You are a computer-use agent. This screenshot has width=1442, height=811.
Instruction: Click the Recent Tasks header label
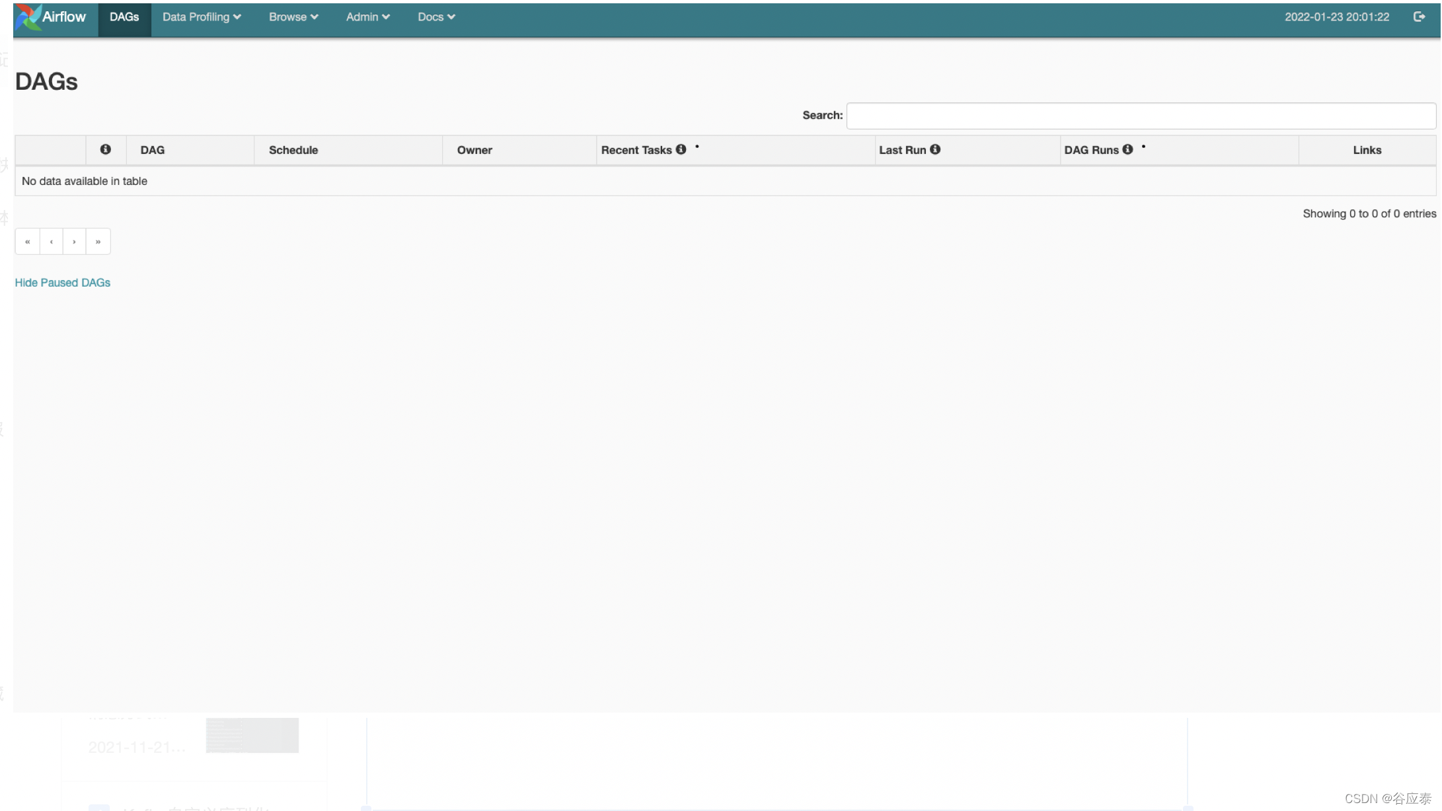pyautogui.click(x=636, y=150)
